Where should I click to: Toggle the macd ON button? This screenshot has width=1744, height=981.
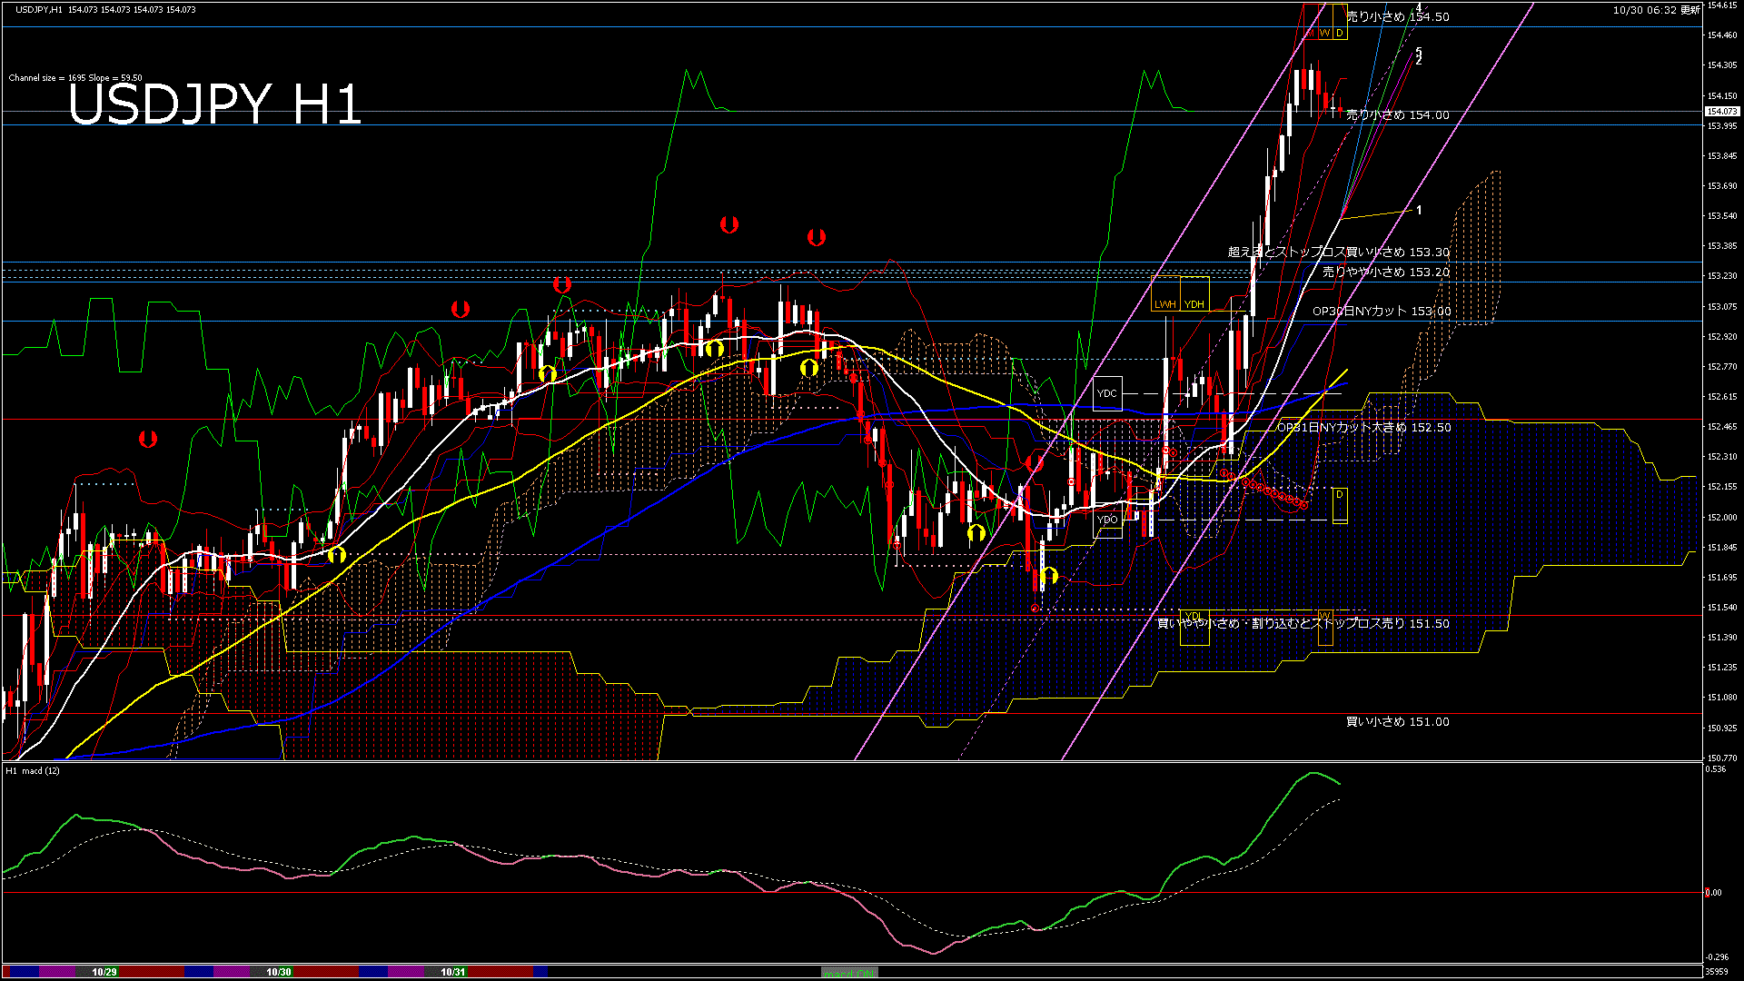[849, 973]
